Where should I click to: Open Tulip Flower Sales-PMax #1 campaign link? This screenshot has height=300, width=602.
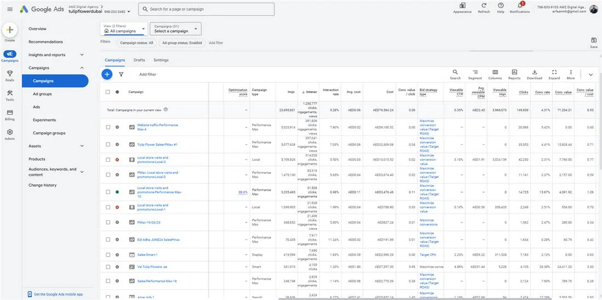click(x=157, y=144)
